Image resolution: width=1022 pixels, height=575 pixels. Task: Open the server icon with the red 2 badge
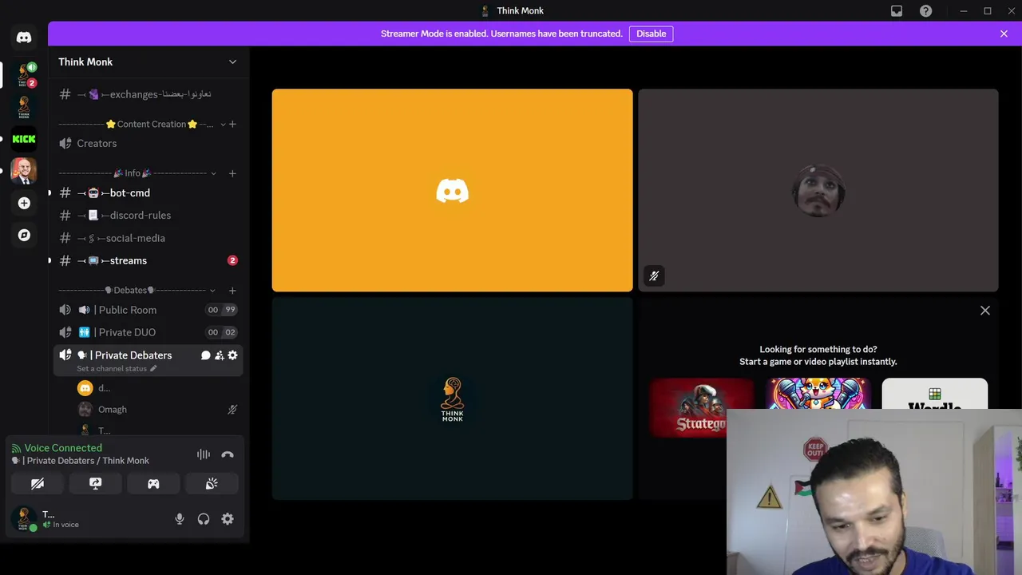pyautogui.click(x=24, y=74)
